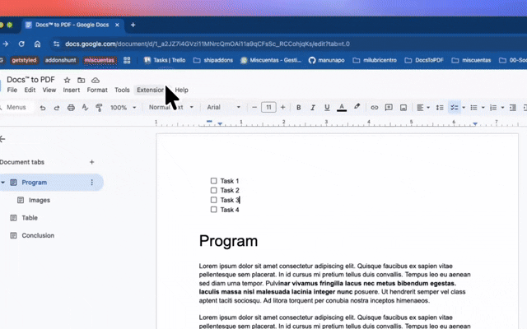The image size is (527, 329).
Task: Check the Task 4 checkbox
Action: pyautogui.click(x=213, y=210)
